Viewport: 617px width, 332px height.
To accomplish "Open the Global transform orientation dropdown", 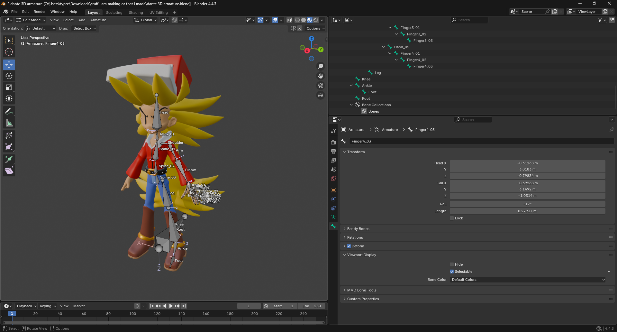I will click(146, 20).
